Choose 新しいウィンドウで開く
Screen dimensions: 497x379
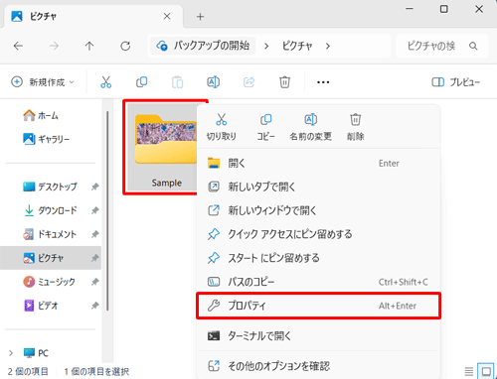point(319,210)
